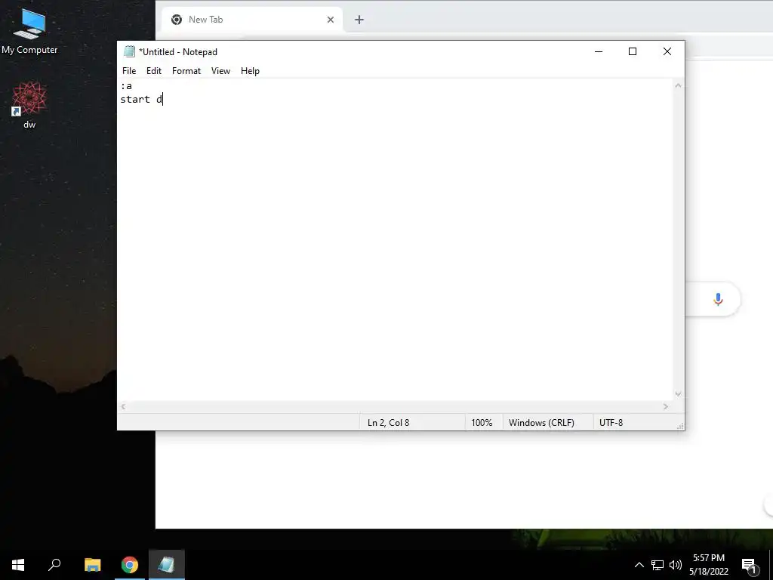Click the Windows (CRLF) status entry
Screen dimensions: 773x580
pyautogui.click(x=541, y=423)
